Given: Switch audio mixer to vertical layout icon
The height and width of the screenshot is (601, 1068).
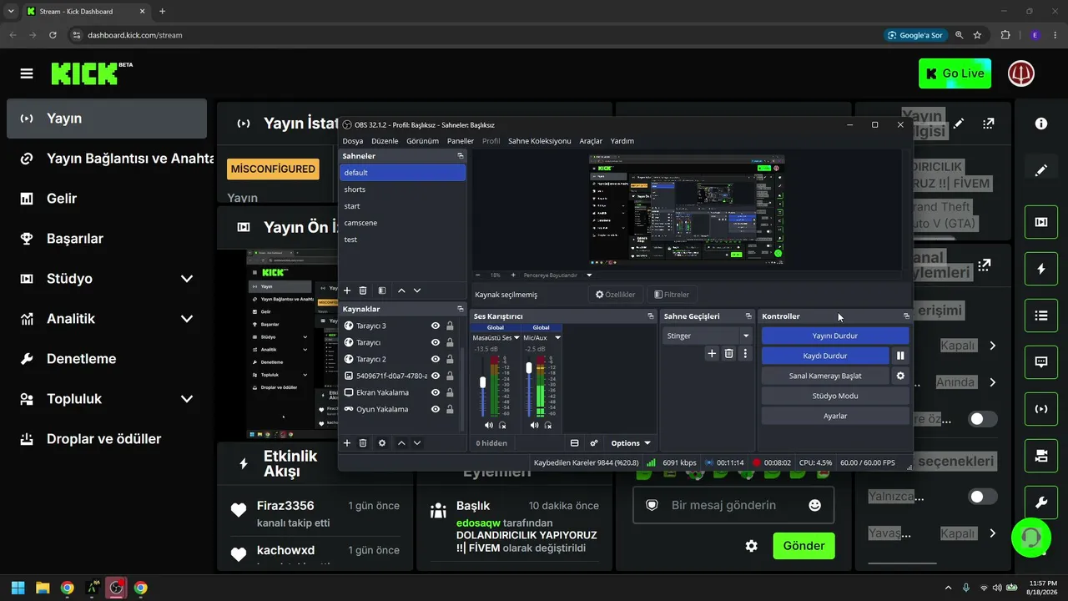Looking at the screenshot, I should pos(574,443).
